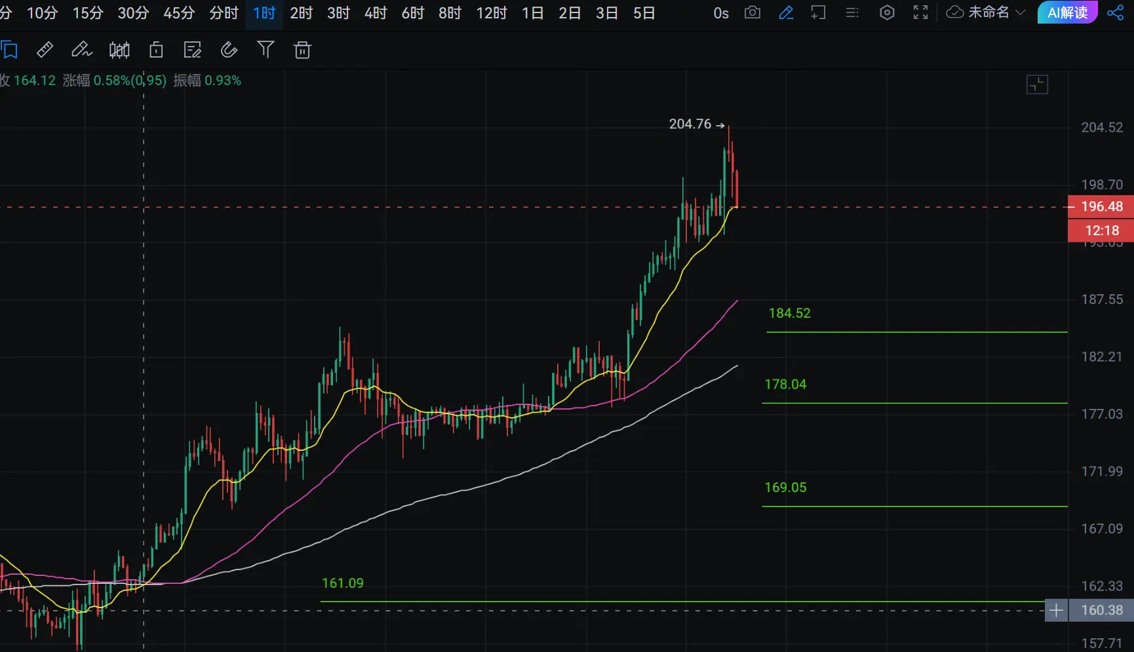1134x652 pixels.
Task: Switch to the 8时 timeframe
Action: [x=450, y=13]
